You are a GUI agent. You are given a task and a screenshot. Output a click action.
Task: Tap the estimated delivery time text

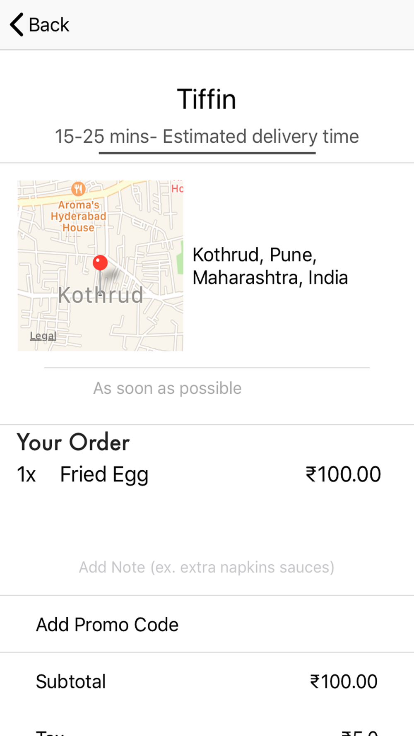207,137
